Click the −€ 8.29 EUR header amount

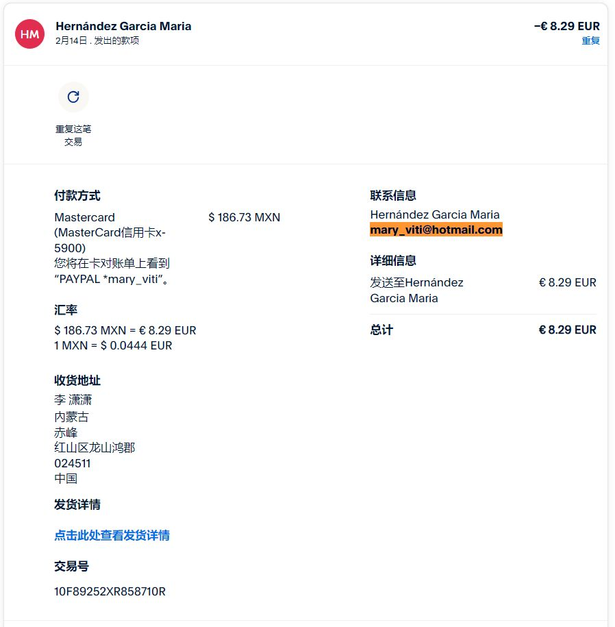pyautogui.click(x=566, y=26)
